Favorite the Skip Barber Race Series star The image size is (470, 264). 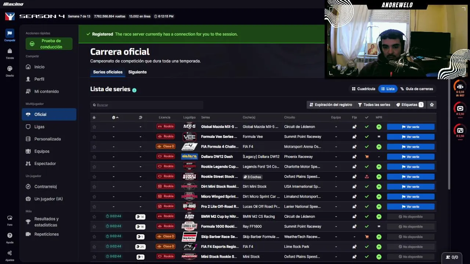tap(94, 236)
